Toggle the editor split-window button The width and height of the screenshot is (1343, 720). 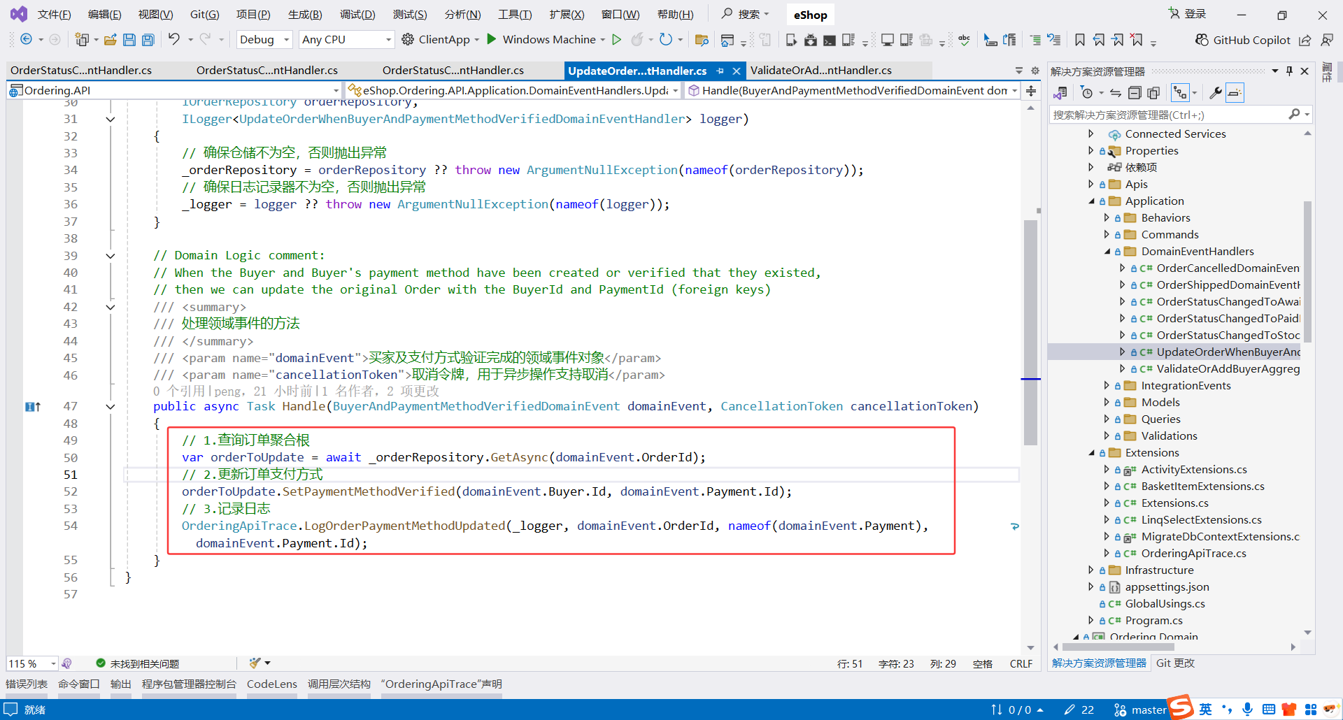[x=1031, y=91]
